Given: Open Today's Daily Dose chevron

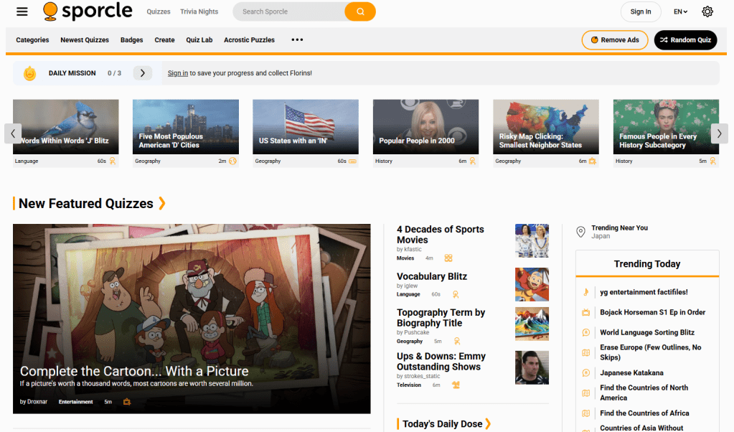Looking at the screenshot, I should pyautogui.click(x=488, y=423).
